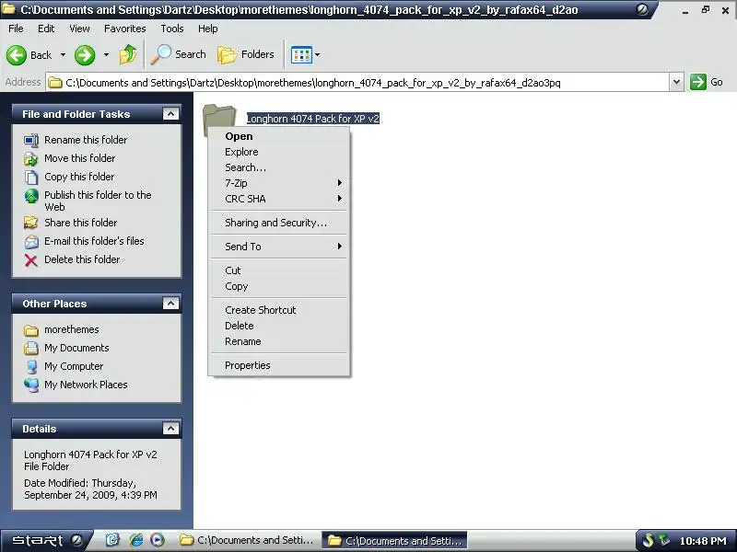Open the Tools menu
The image size is (737, 552).
[x=172, y=29]
